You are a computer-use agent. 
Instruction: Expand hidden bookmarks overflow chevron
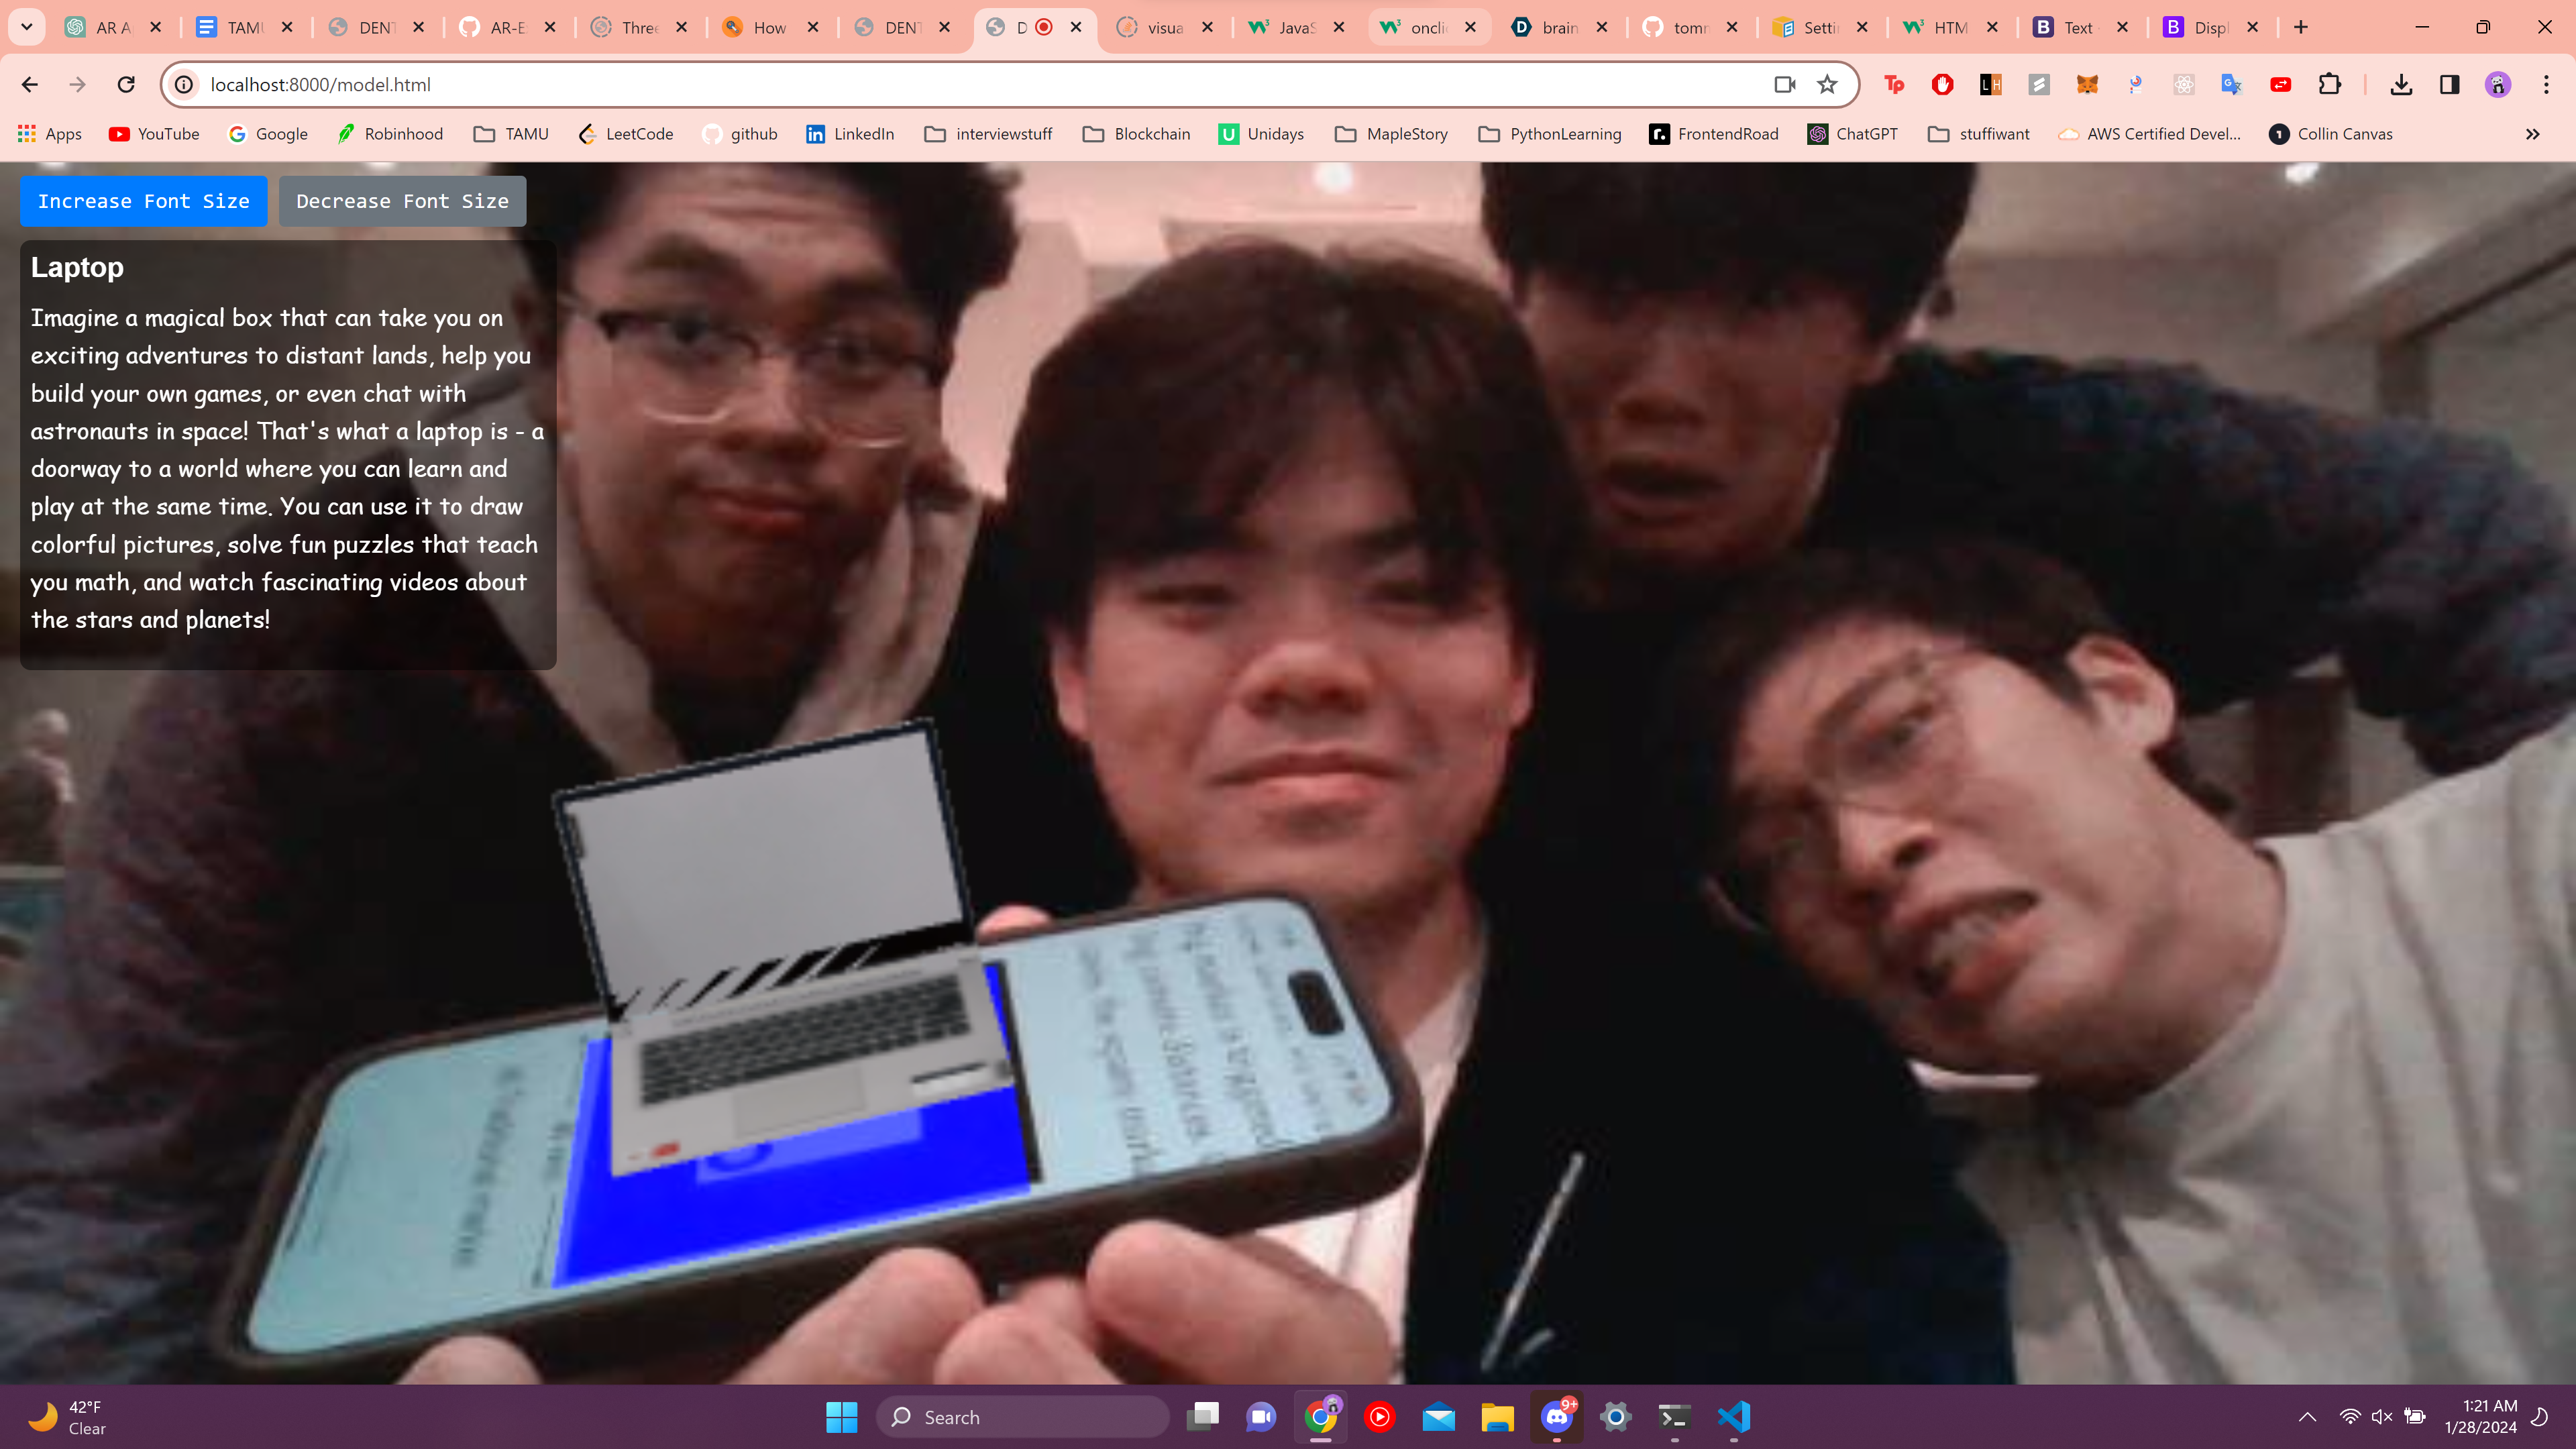coord(2532,134)
